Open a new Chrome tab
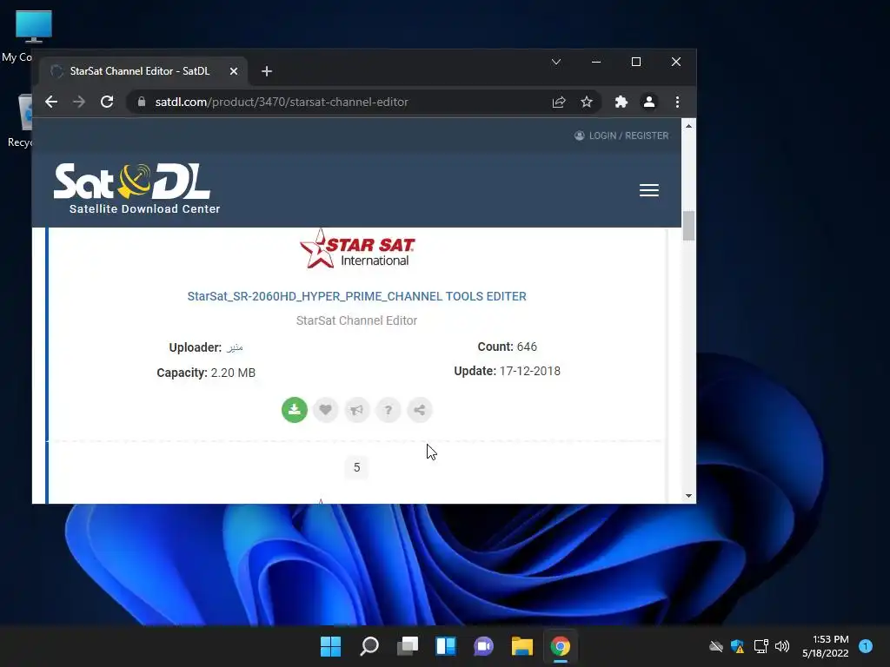This screenshot has width=890, height=667. click(x=266, y=71)
